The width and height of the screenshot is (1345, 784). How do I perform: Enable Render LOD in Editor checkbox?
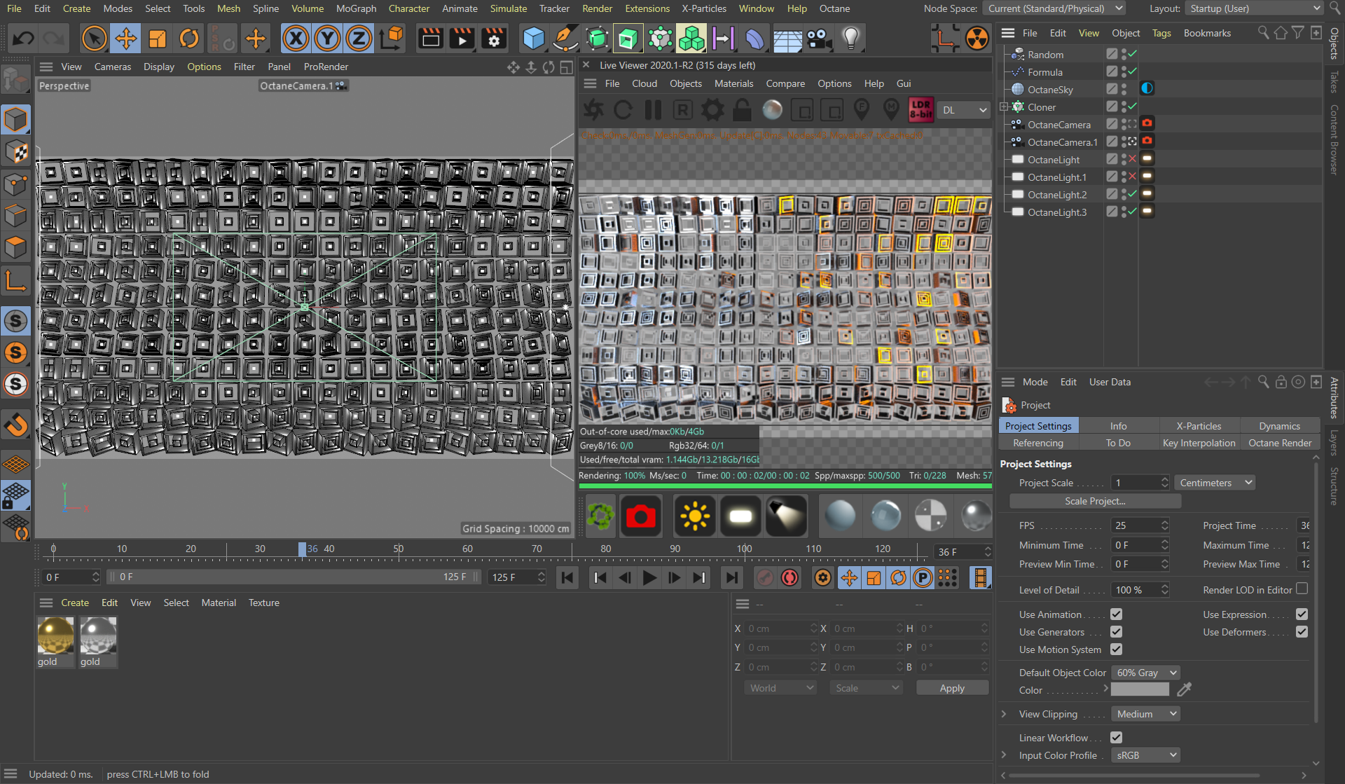[1302, 589]
